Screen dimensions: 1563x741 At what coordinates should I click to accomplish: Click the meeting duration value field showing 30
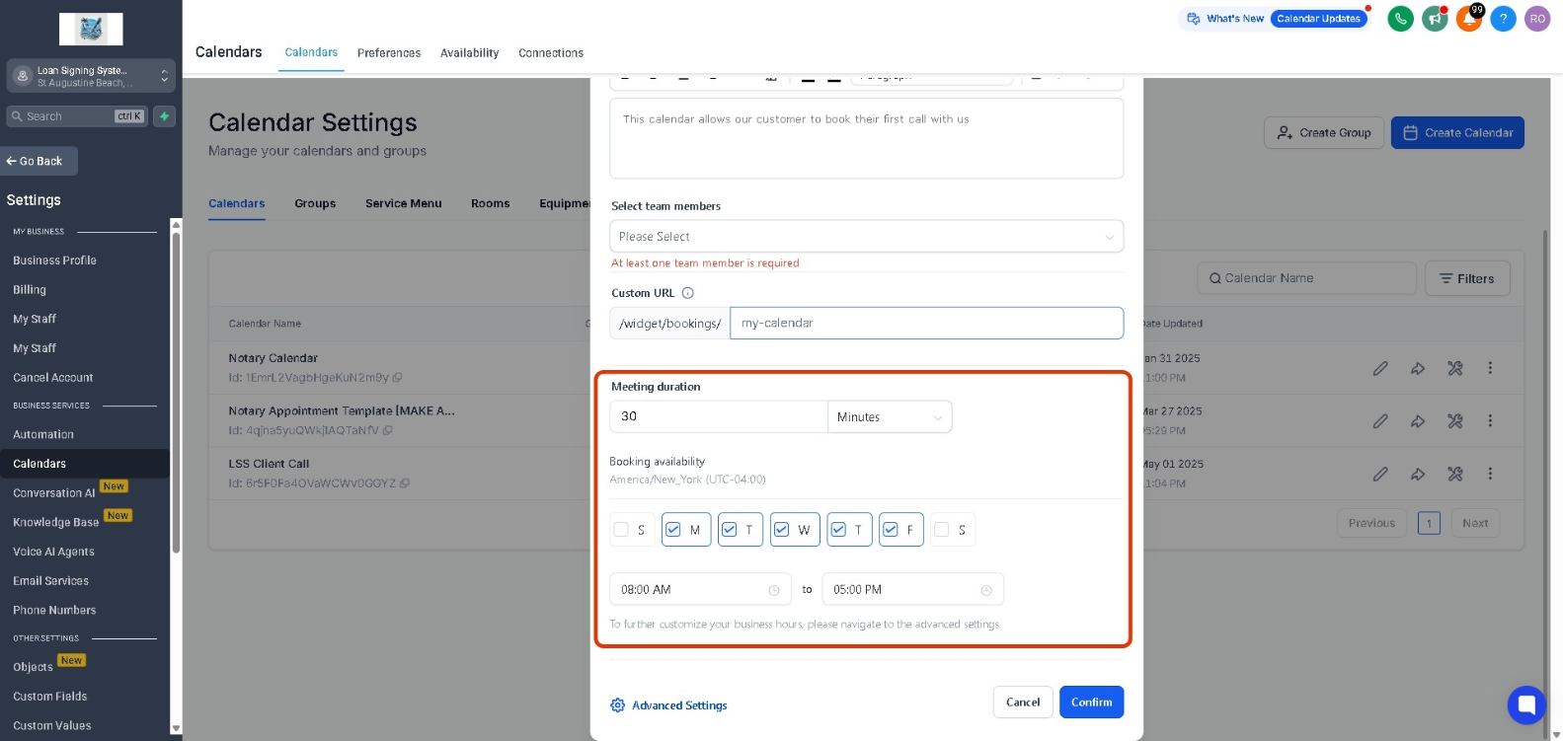tap(718, 417)
